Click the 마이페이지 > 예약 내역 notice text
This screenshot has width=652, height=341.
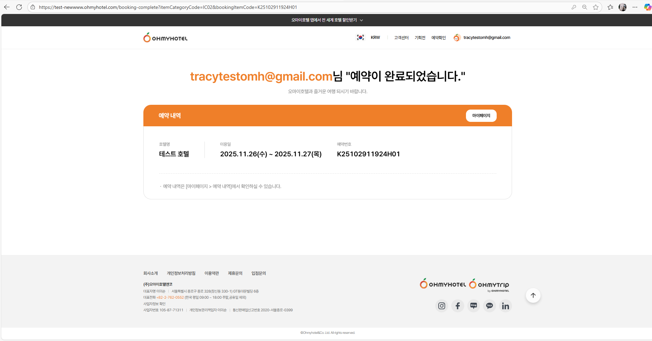tap(222, 186)
